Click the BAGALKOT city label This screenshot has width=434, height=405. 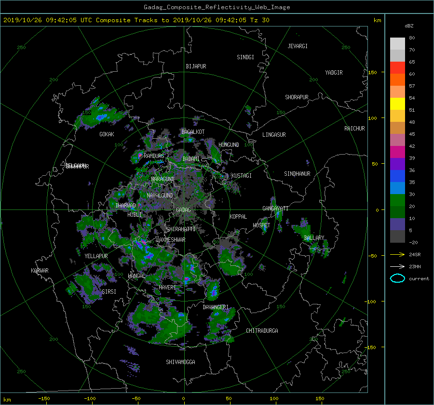[x=193, y=132]
